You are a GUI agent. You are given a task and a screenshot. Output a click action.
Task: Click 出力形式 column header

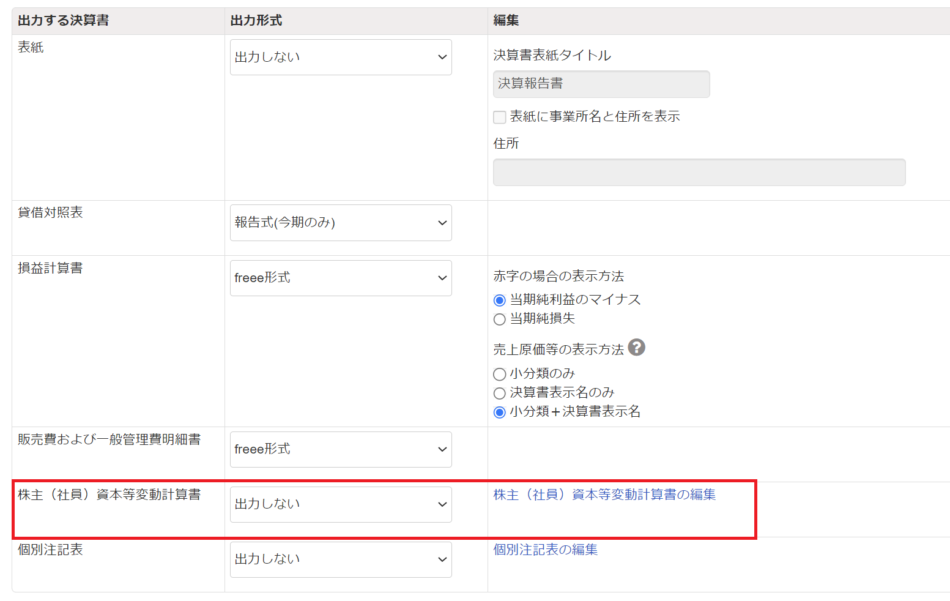256,20
